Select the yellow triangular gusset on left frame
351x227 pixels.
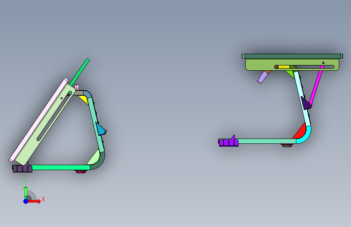click(84, 99)
